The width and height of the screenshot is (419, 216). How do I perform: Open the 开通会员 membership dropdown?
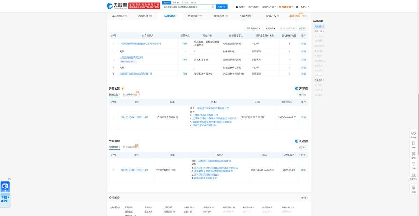(286, 7)
